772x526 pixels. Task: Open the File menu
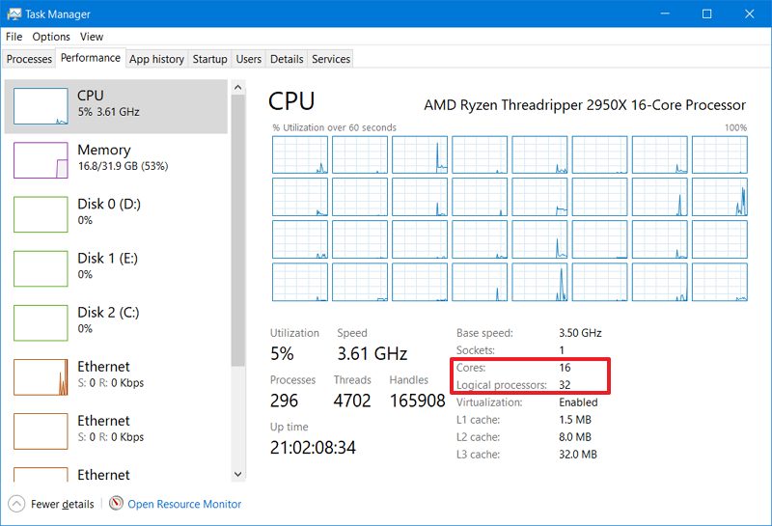click(14, 37)
